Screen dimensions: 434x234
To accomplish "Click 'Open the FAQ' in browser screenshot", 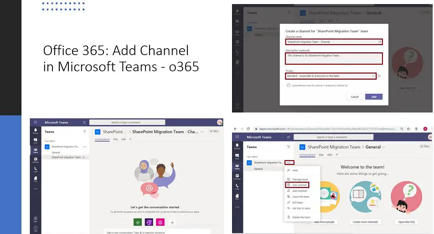I will pos(406,222).
